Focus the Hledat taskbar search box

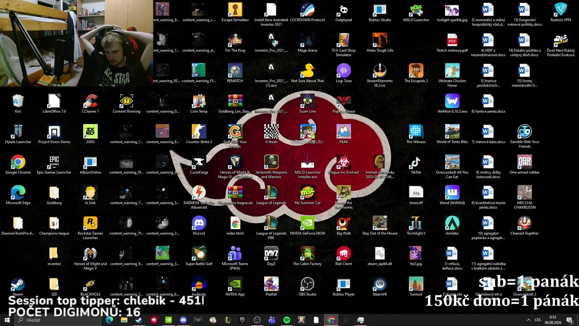[59, 320]
